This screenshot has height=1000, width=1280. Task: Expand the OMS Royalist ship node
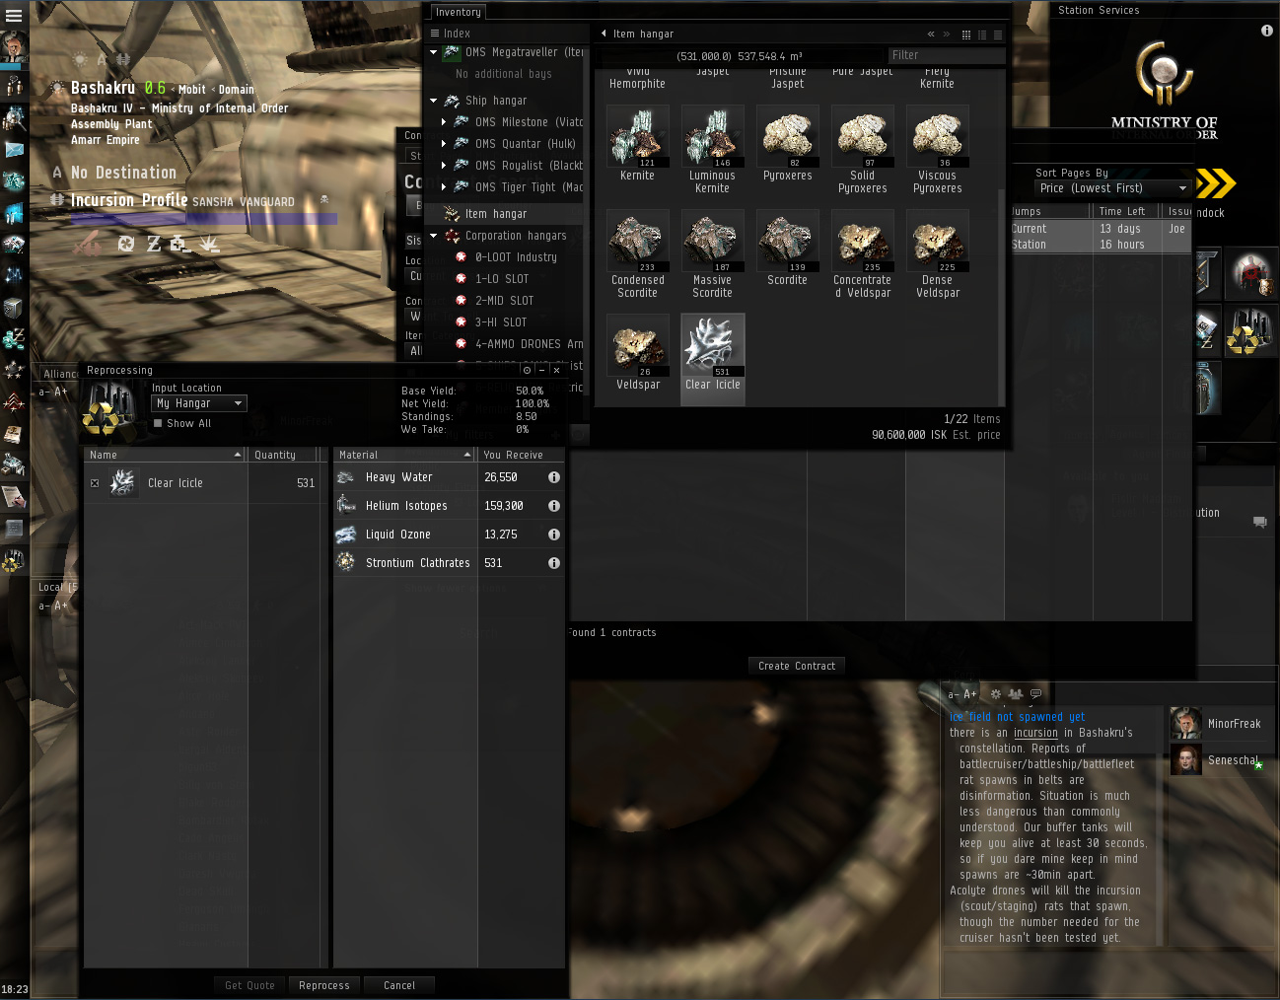(444, 166)
